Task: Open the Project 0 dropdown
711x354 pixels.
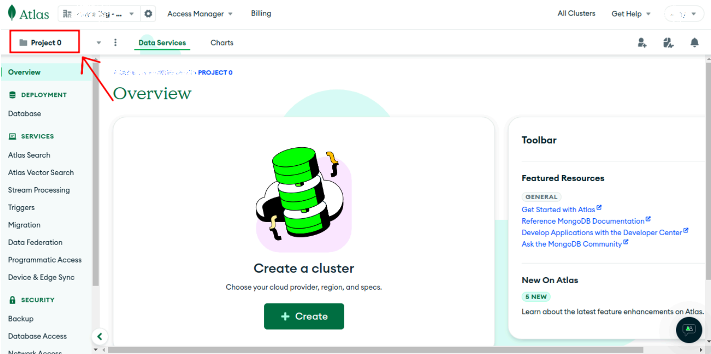Action: [x=98, y=42]
